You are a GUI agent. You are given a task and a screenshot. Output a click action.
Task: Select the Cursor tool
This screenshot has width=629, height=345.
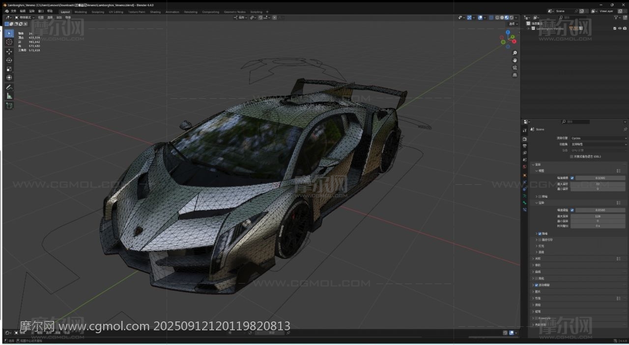click(9, 42)
